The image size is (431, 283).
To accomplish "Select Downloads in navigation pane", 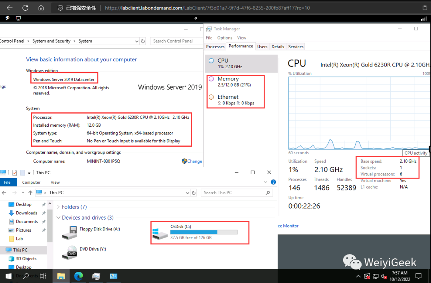I will [x=26, y=213].
